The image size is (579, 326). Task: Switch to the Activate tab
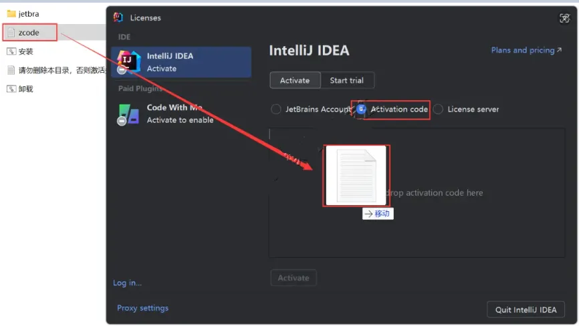pos(295,80)
